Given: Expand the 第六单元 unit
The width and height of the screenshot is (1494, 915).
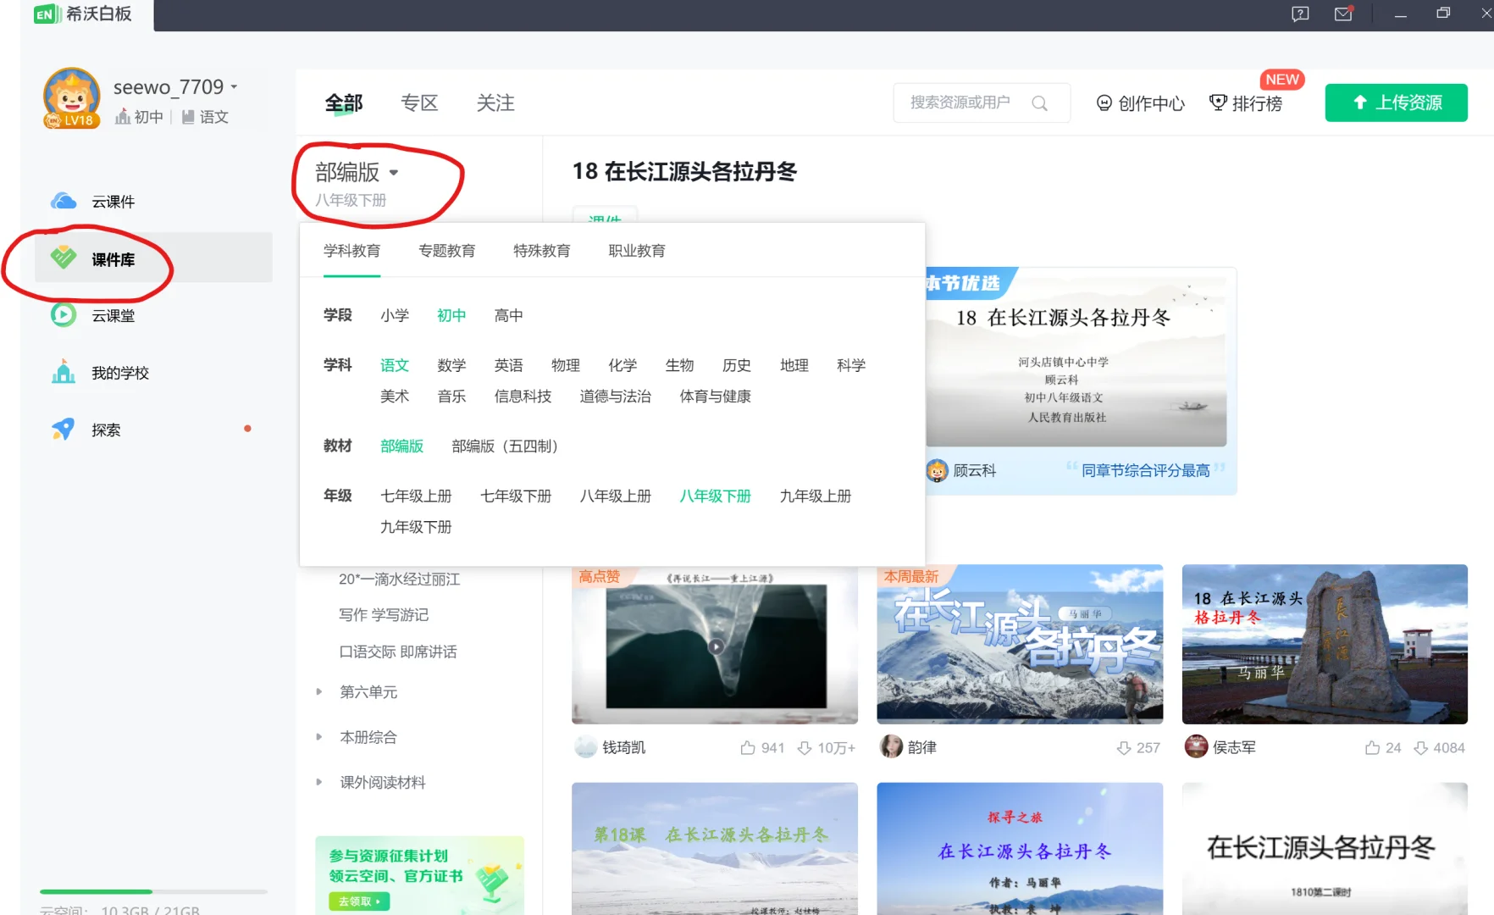Looking at the screenshot, I should 368,691.
